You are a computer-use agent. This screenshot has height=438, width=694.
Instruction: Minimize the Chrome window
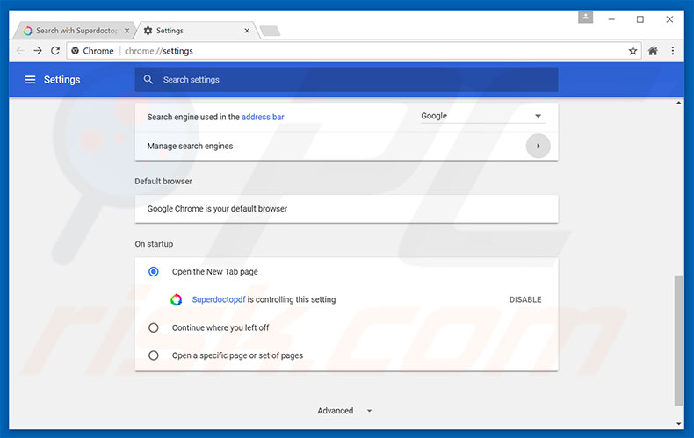[611, 19]
